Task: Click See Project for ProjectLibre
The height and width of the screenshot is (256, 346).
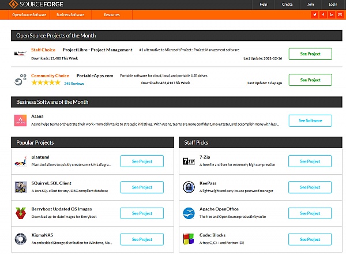Action: [x=310, y=54]
